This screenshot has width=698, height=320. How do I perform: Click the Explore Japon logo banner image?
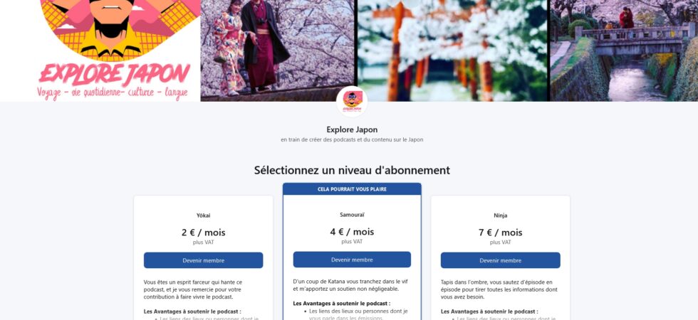(x=100, y=50)
